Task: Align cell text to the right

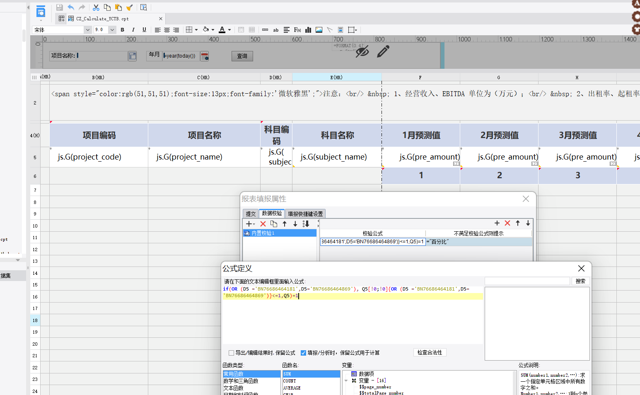Action: tap(176, 30)
